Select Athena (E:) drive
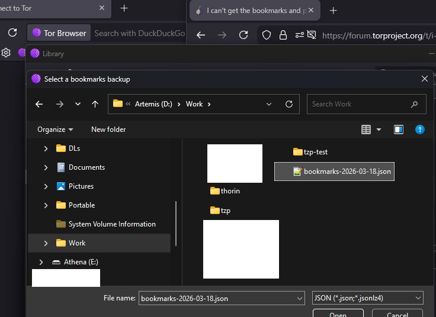 (x=75, y=262)
